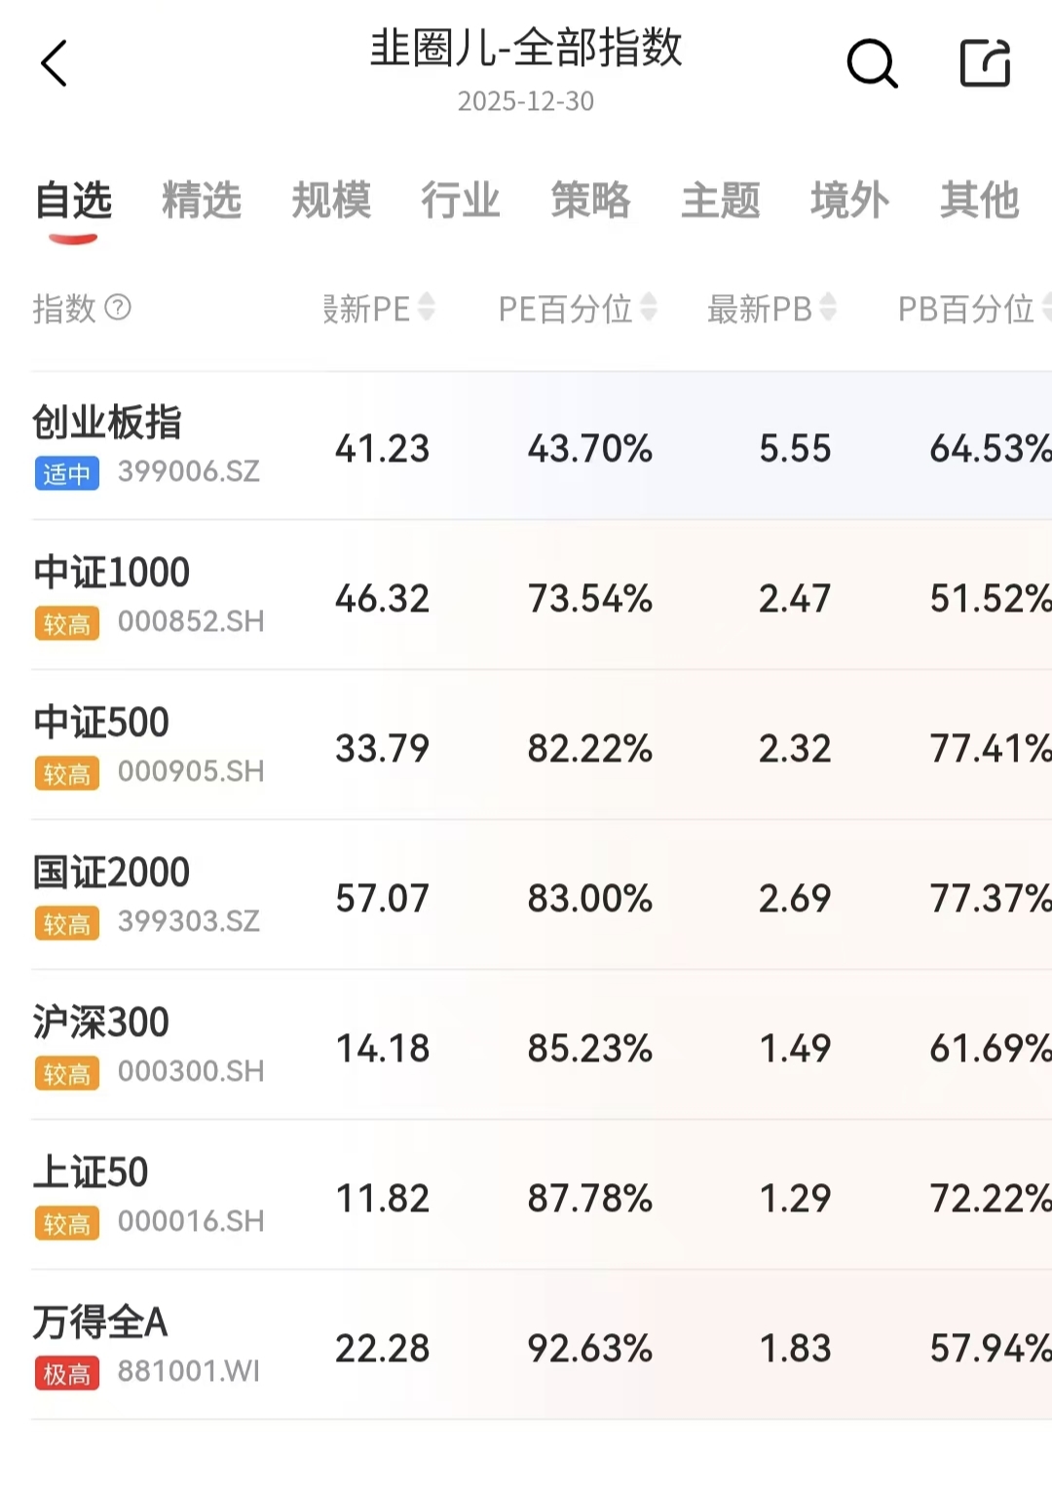The image size is (1052, 1488).
Task: Tap the 较高 badge under 上证50
Action: point(66,1224)
